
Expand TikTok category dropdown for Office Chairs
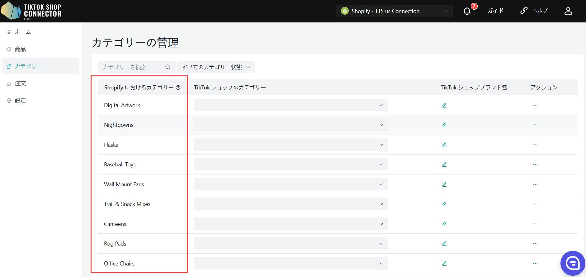(x=291, y=264)
